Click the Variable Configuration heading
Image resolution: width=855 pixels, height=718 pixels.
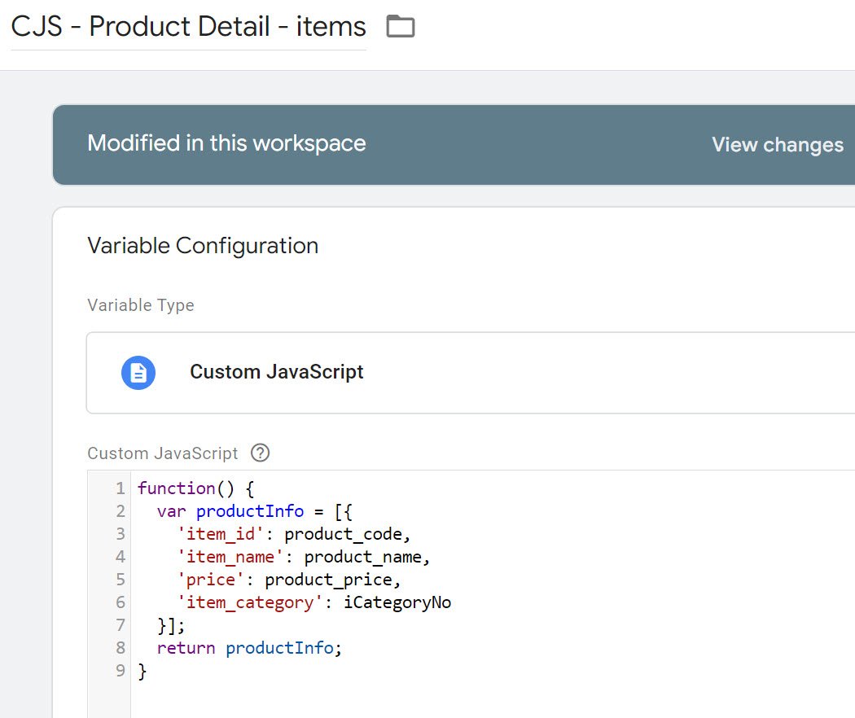point(203,246)
